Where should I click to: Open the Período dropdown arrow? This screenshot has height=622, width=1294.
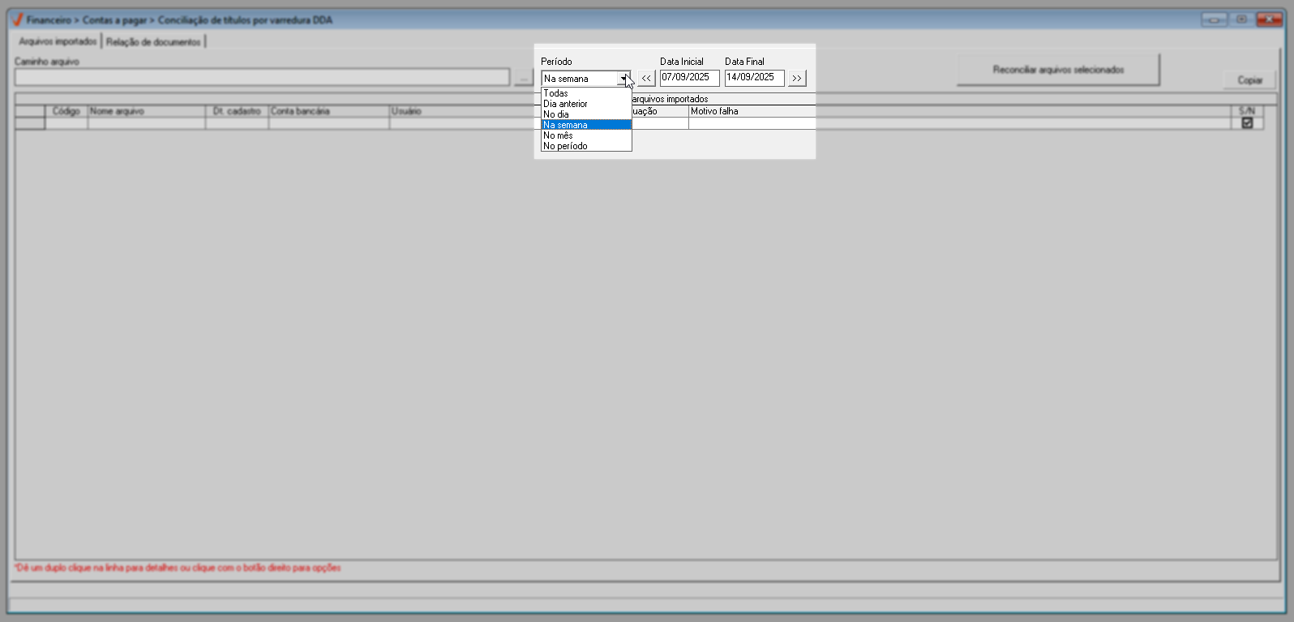tap(624, 79)
